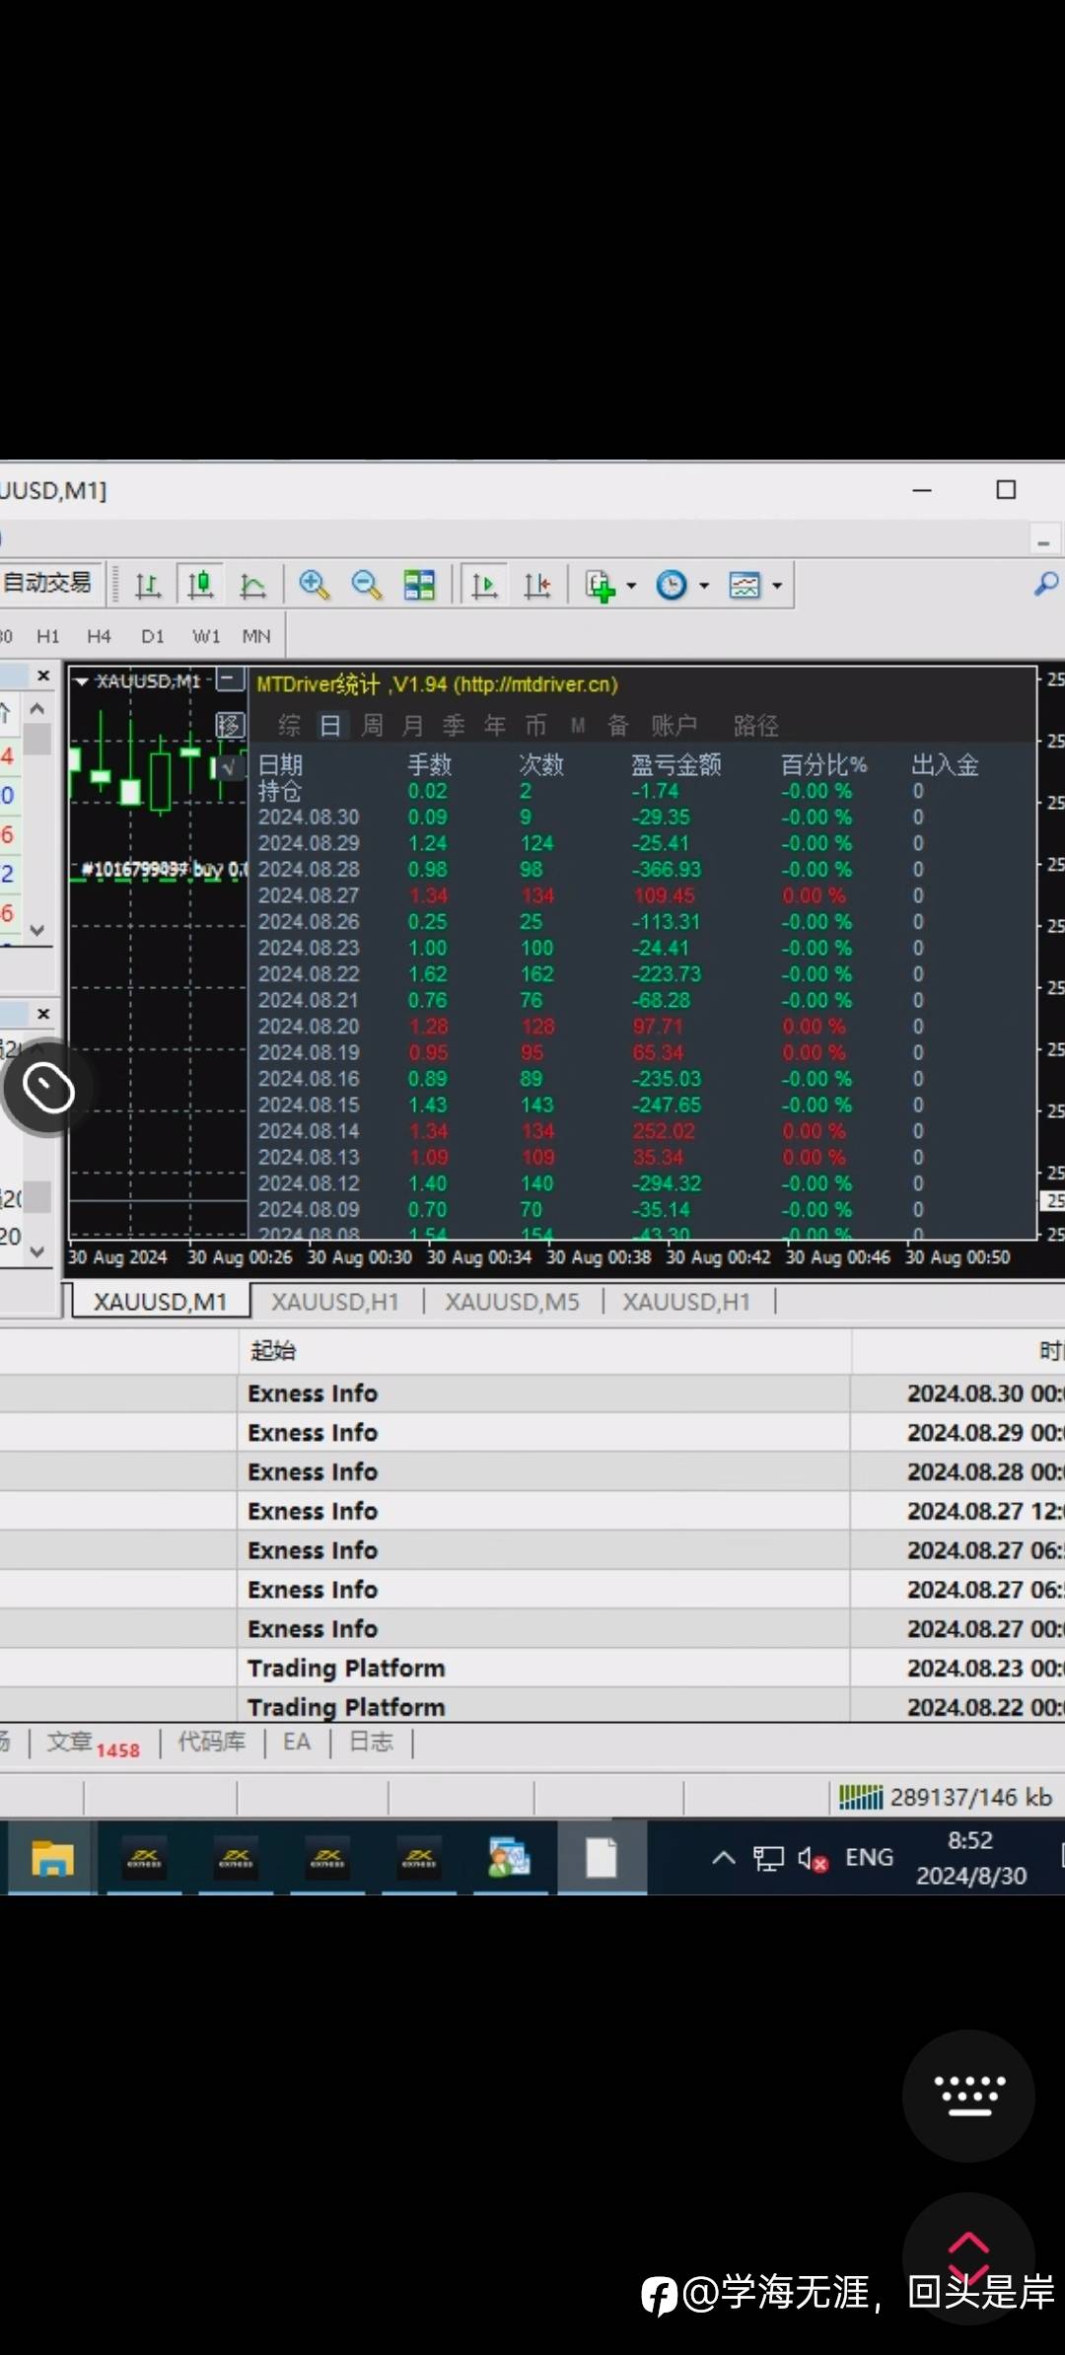Select the H1 timeframe

tap(47, 637)
